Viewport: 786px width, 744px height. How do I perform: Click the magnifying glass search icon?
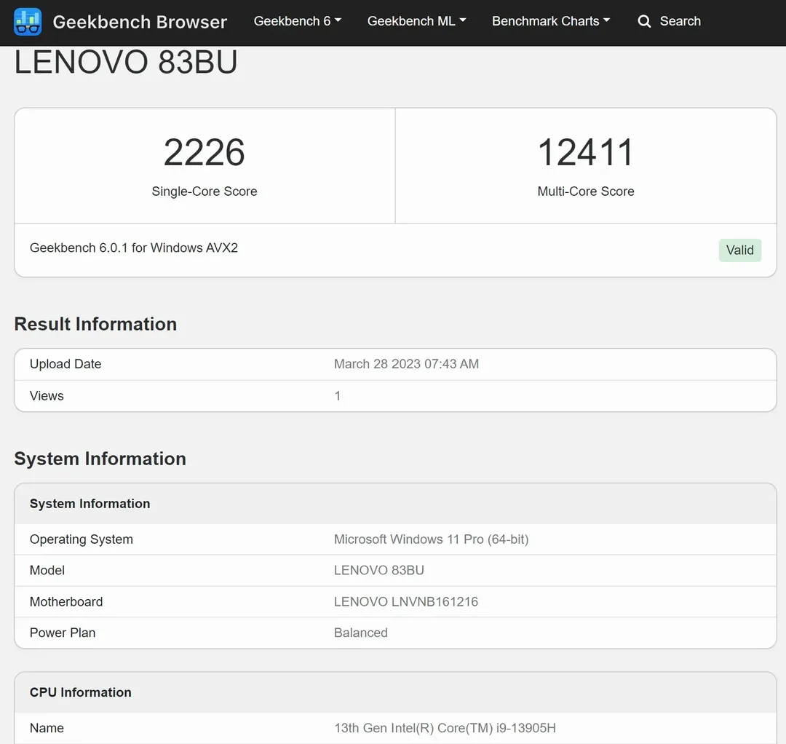point(644,22)
